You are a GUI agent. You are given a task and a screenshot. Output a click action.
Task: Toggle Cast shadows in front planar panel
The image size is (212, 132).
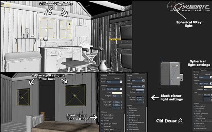point(102,115)
